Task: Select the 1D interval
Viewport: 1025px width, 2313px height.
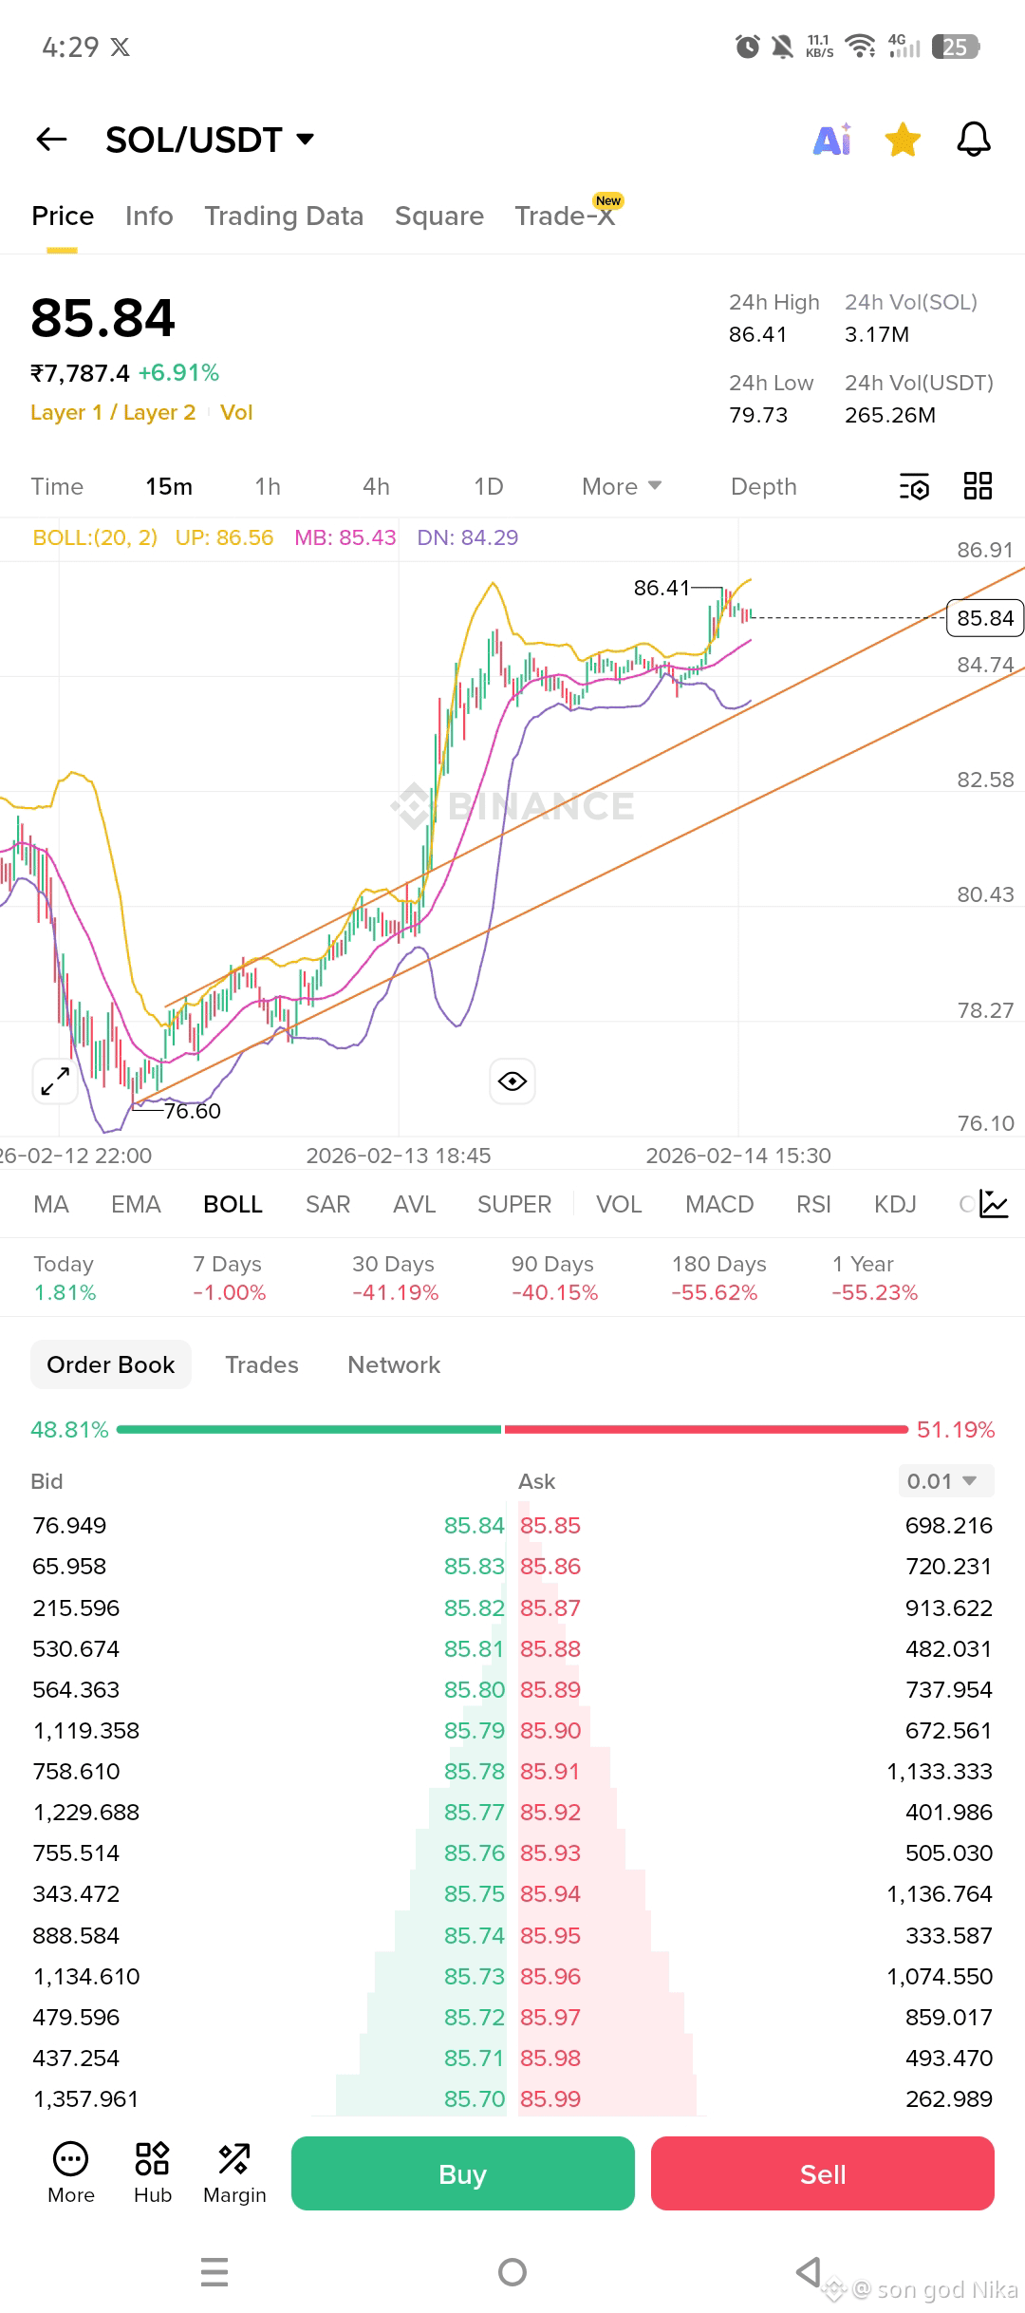Action: [489, 486]
